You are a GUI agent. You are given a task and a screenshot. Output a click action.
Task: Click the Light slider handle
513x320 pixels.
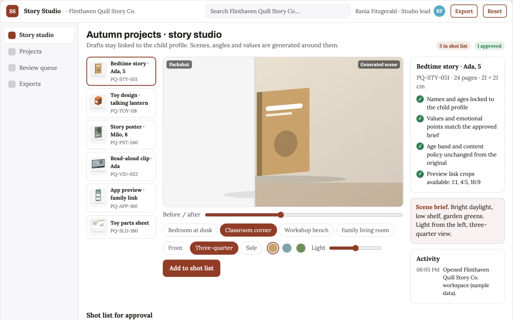click(x=356, y=248)
